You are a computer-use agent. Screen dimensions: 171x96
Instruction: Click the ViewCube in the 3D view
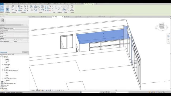161,26
